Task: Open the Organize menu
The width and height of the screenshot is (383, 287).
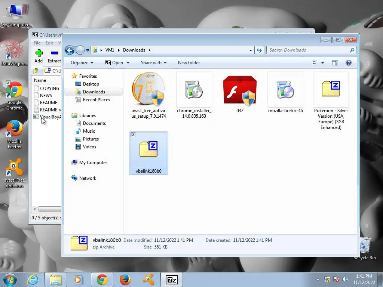Action: pos(82,63)
